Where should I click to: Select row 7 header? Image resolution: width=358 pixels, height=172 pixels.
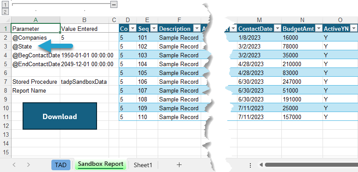coord(5,82)
